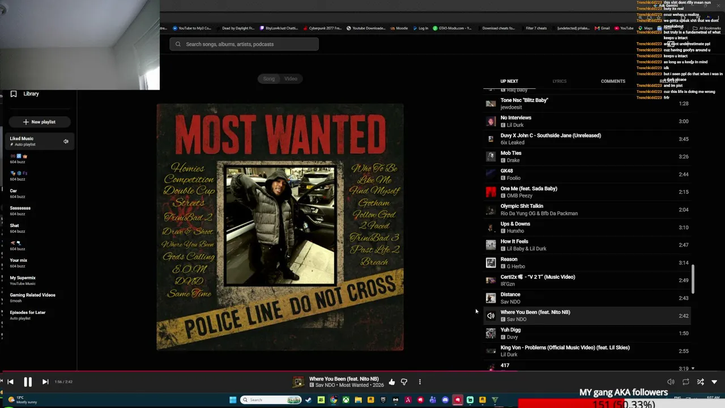
Task: Toggle repeat mode in the player bar
Action: (x=685, y=382)
